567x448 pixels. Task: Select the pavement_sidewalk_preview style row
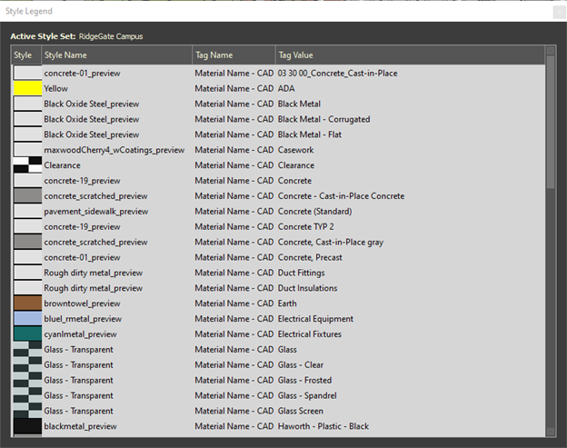(x=278, y=211)
